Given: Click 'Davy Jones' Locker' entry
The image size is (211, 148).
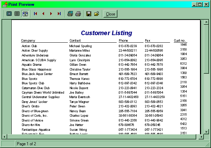Looking at the screenshot, I should [x=34, y=102].
